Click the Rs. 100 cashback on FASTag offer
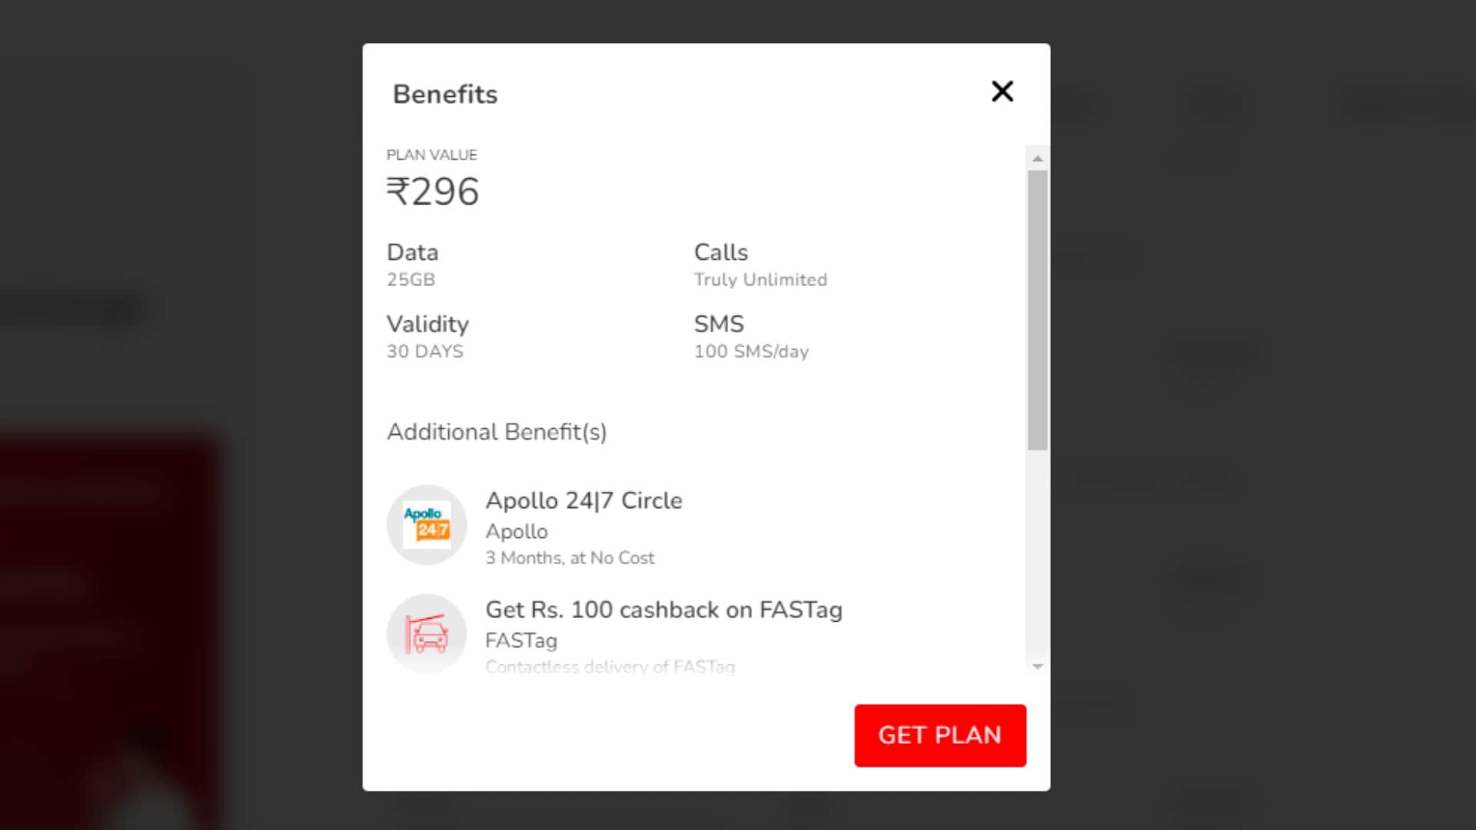The width and height of the screenshot is (1476, 830). (664, 609)
